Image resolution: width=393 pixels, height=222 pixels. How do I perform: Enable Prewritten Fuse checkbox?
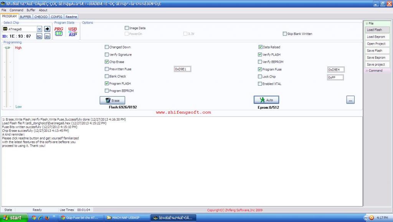click(107, 69)
